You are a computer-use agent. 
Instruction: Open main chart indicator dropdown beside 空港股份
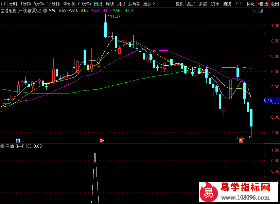(45, 11)
